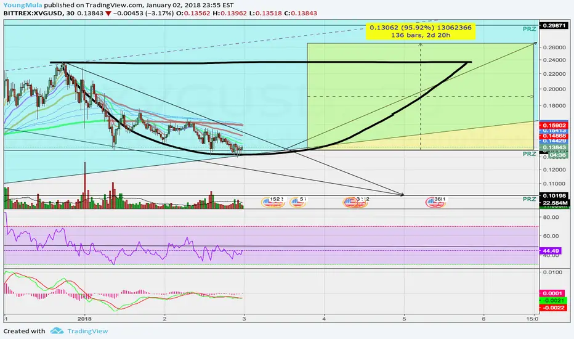Click the overlapping event flag icons below date 4
This screenshot has width=574, height=339.
355,202
